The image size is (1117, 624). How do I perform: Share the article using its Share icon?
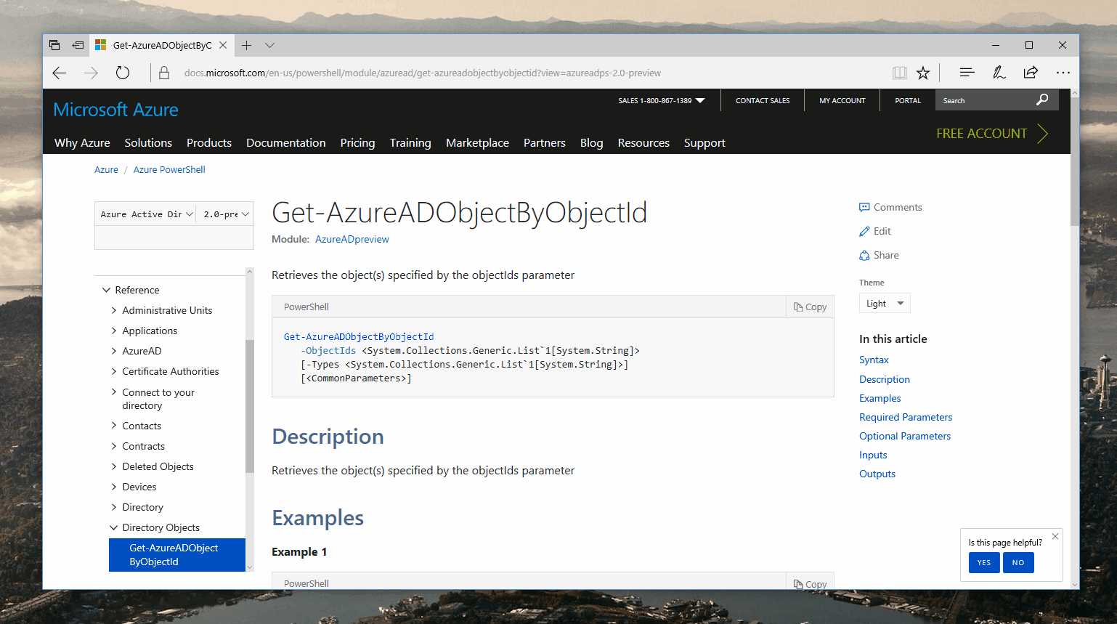864,255
